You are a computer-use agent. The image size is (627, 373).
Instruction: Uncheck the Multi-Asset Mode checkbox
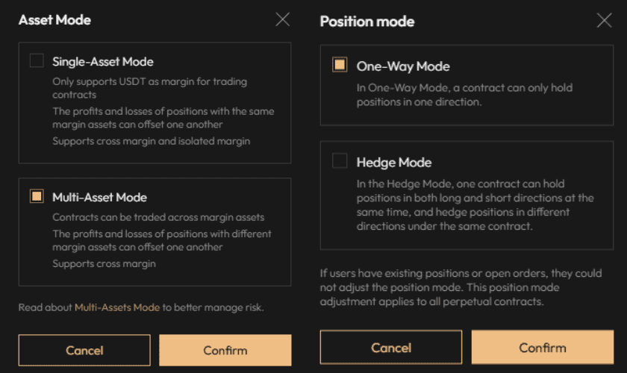37,196
